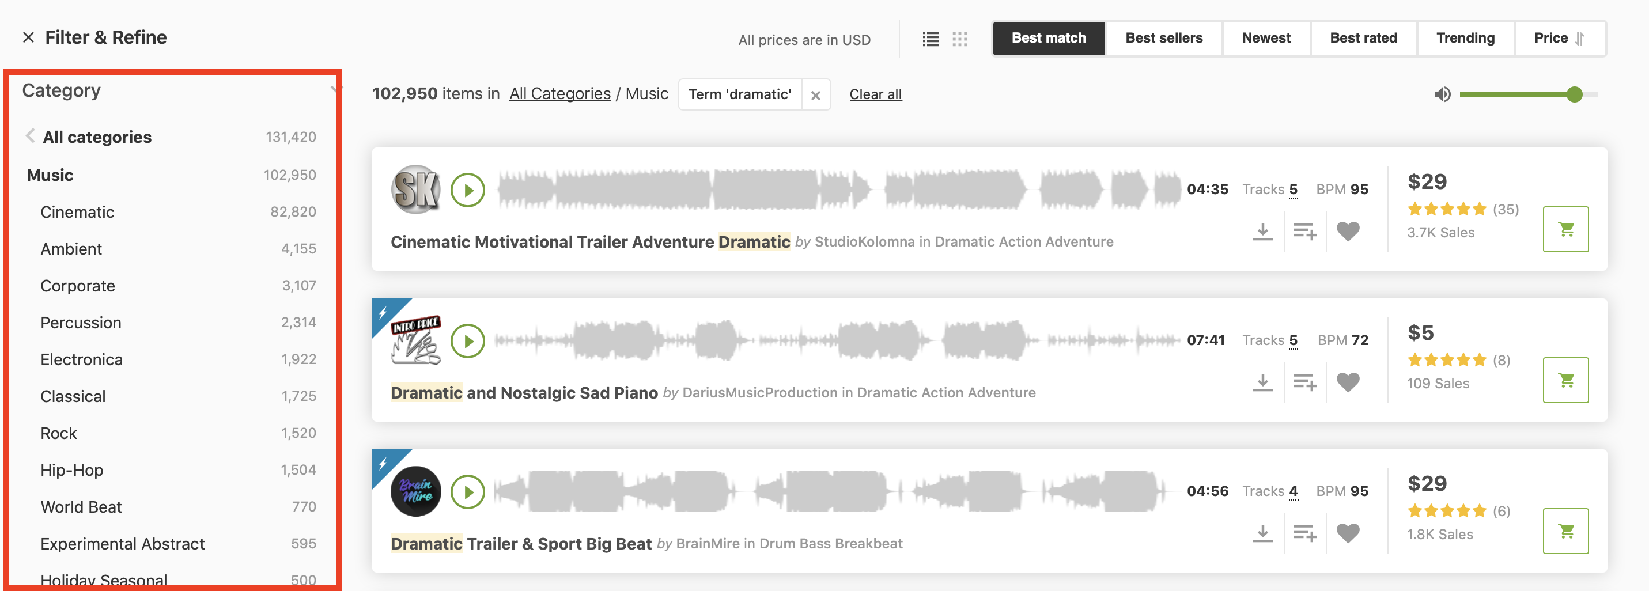This screenshot has height=591, width=1649.
Task: Go back to All categories
Action: [97, 137]
